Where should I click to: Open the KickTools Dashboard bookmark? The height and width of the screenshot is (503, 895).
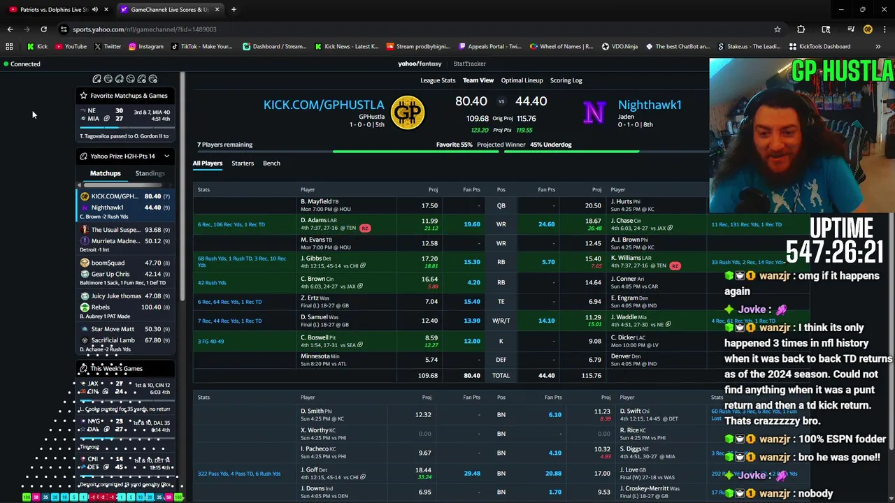tap(819, 47)
